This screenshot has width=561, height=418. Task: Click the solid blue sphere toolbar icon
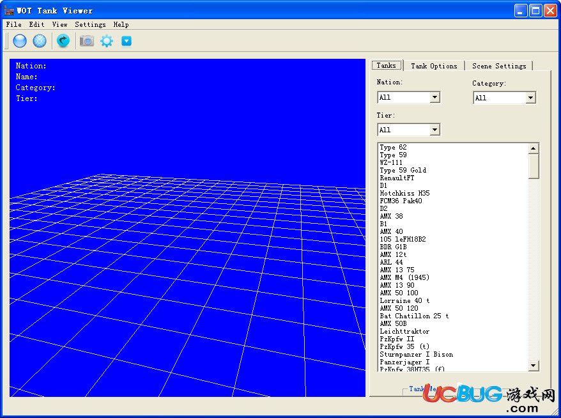point(20,41)
